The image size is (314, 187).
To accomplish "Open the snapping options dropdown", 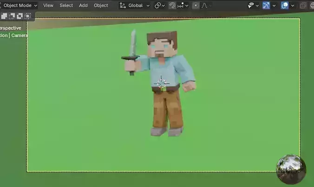I will pyautogui.click(x=183, y=6).
